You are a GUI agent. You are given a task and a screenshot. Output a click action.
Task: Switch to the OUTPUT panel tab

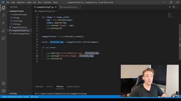(x=49, y=87)
